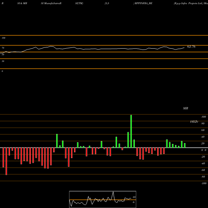
Task: Click the MR axis label 60
Action: tap(203, 130)
